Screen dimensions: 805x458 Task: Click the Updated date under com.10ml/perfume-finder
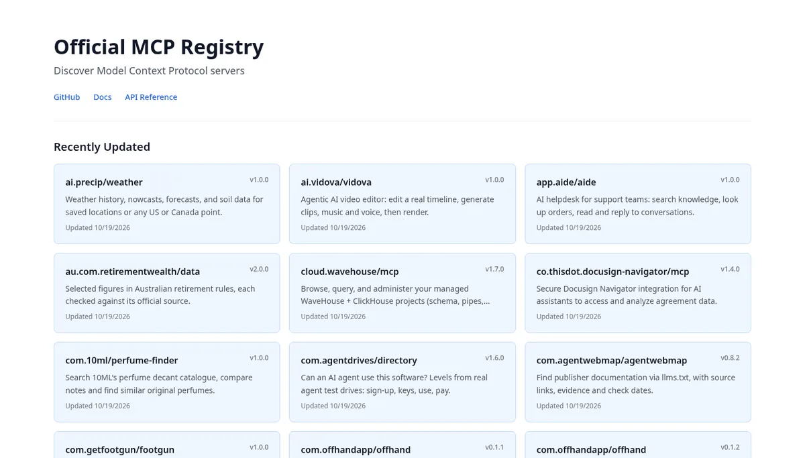[x=98, y=406]
